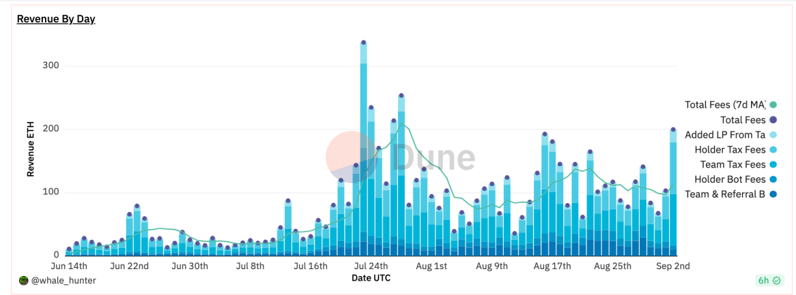Click the Team Tax Fees legend color dot
This screenshot has height=295, width=796.
[x=773, y=165]
